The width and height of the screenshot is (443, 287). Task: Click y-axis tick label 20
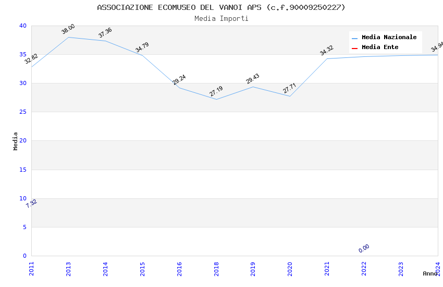[x=23, y=140]
